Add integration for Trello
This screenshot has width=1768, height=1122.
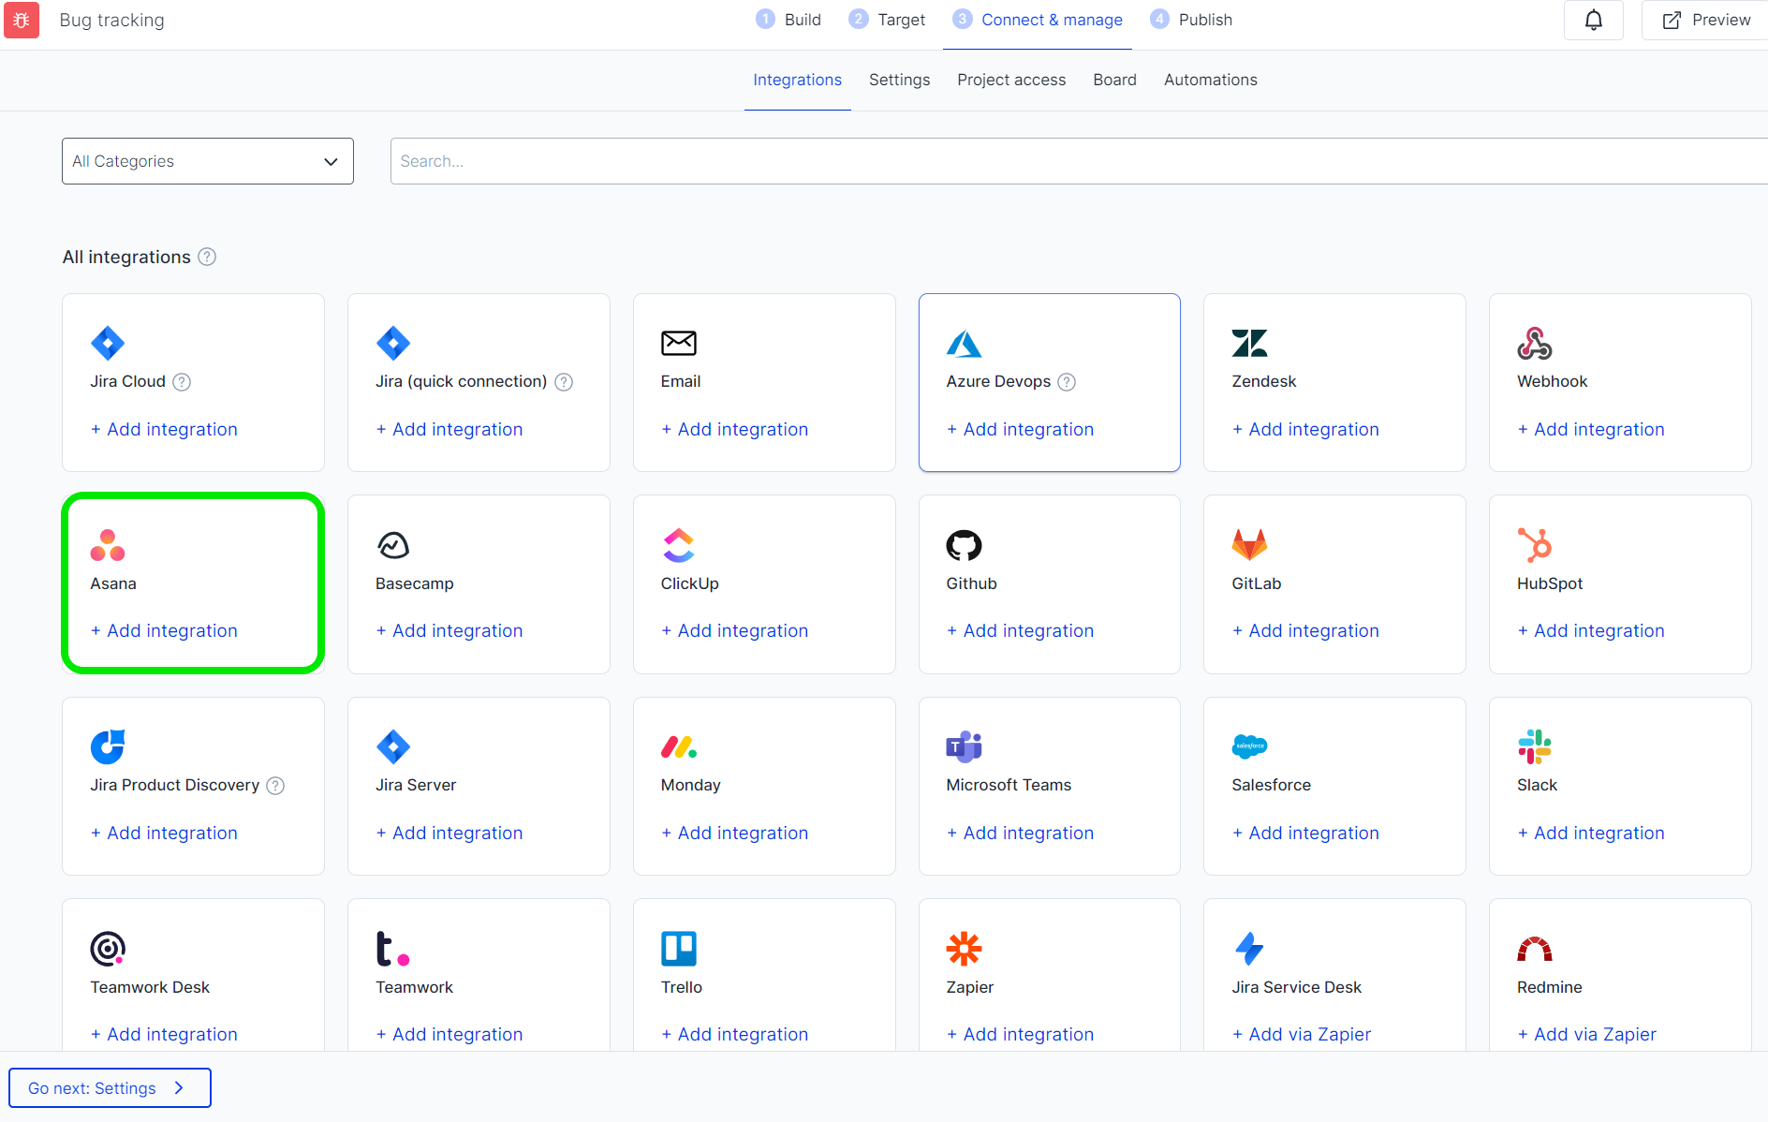point(735,1035)
